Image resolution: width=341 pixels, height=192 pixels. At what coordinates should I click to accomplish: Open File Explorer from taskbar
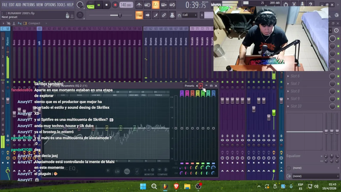tap(187, 186)
